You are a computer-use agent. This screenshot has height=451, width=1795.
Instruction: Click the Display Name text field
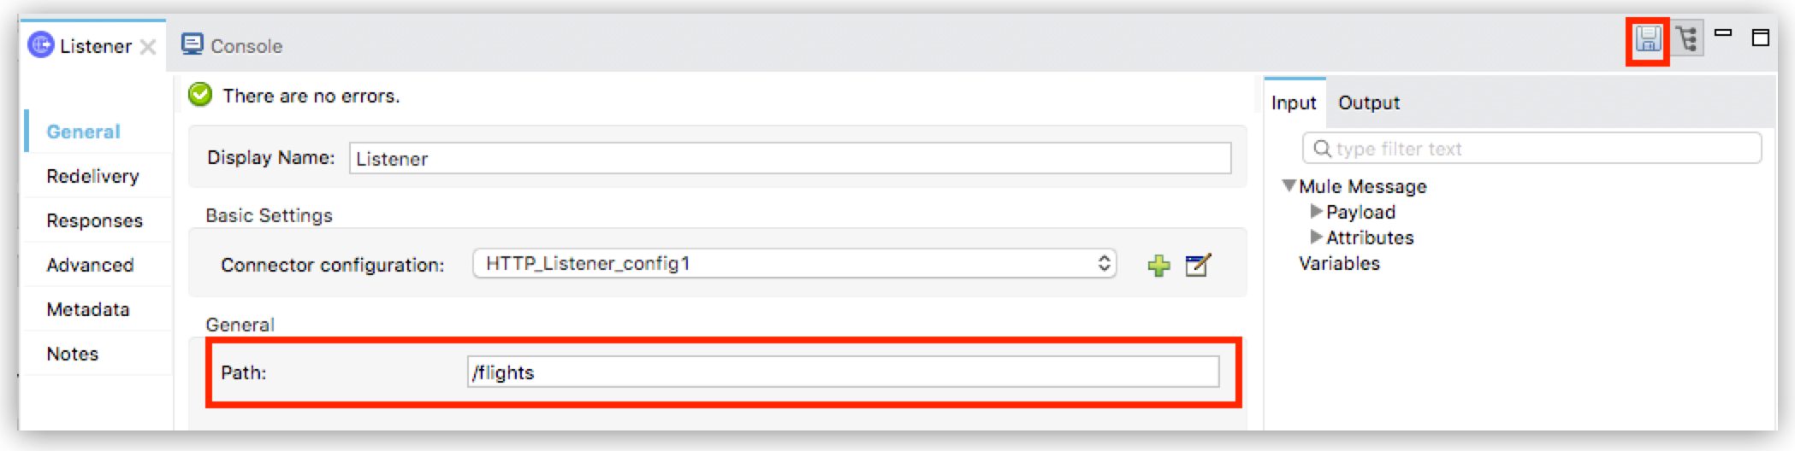[x=790, y=159]
